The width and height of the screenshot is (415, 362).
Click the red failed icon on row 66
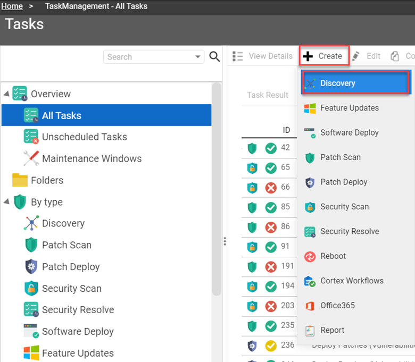pyautogui.click(x=271, y=188)
